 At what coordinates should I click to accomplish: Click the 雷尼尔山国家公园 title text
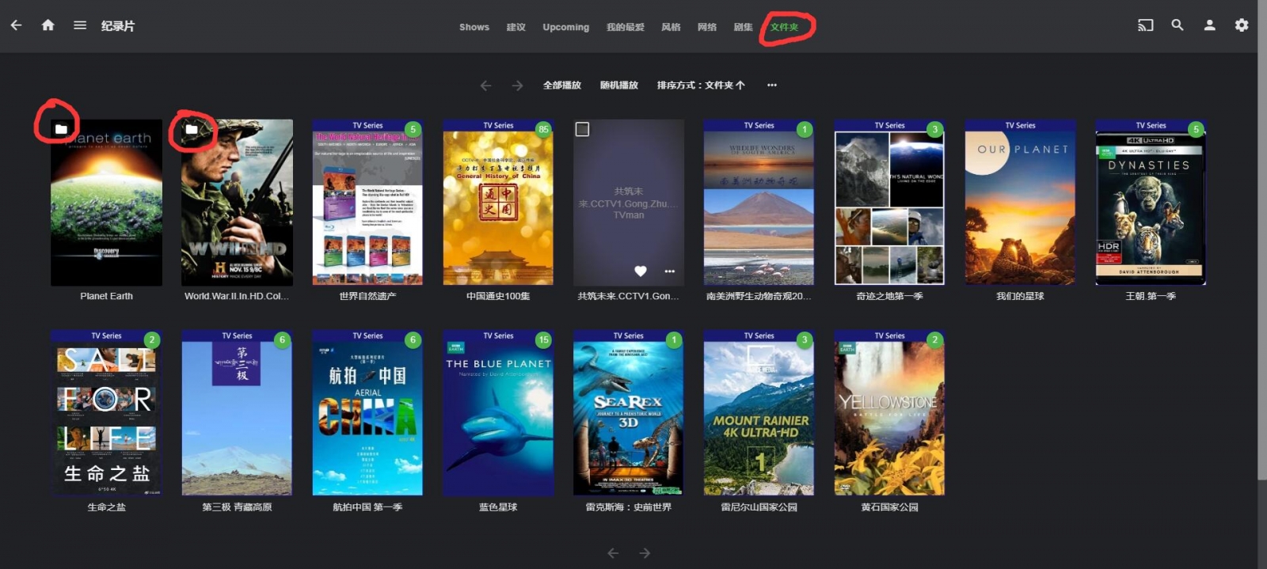[759, 507]
